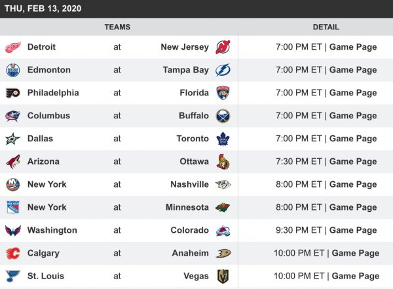The image size is (393, 289).
Task: Click the Columbus team name
Action: [x=48, y=116]
